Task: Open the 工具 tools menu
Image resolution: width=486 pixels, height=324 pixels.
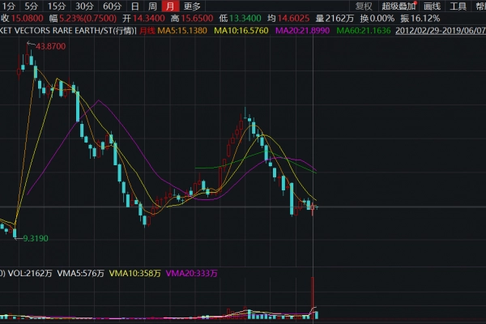Action: pos(458,6)
